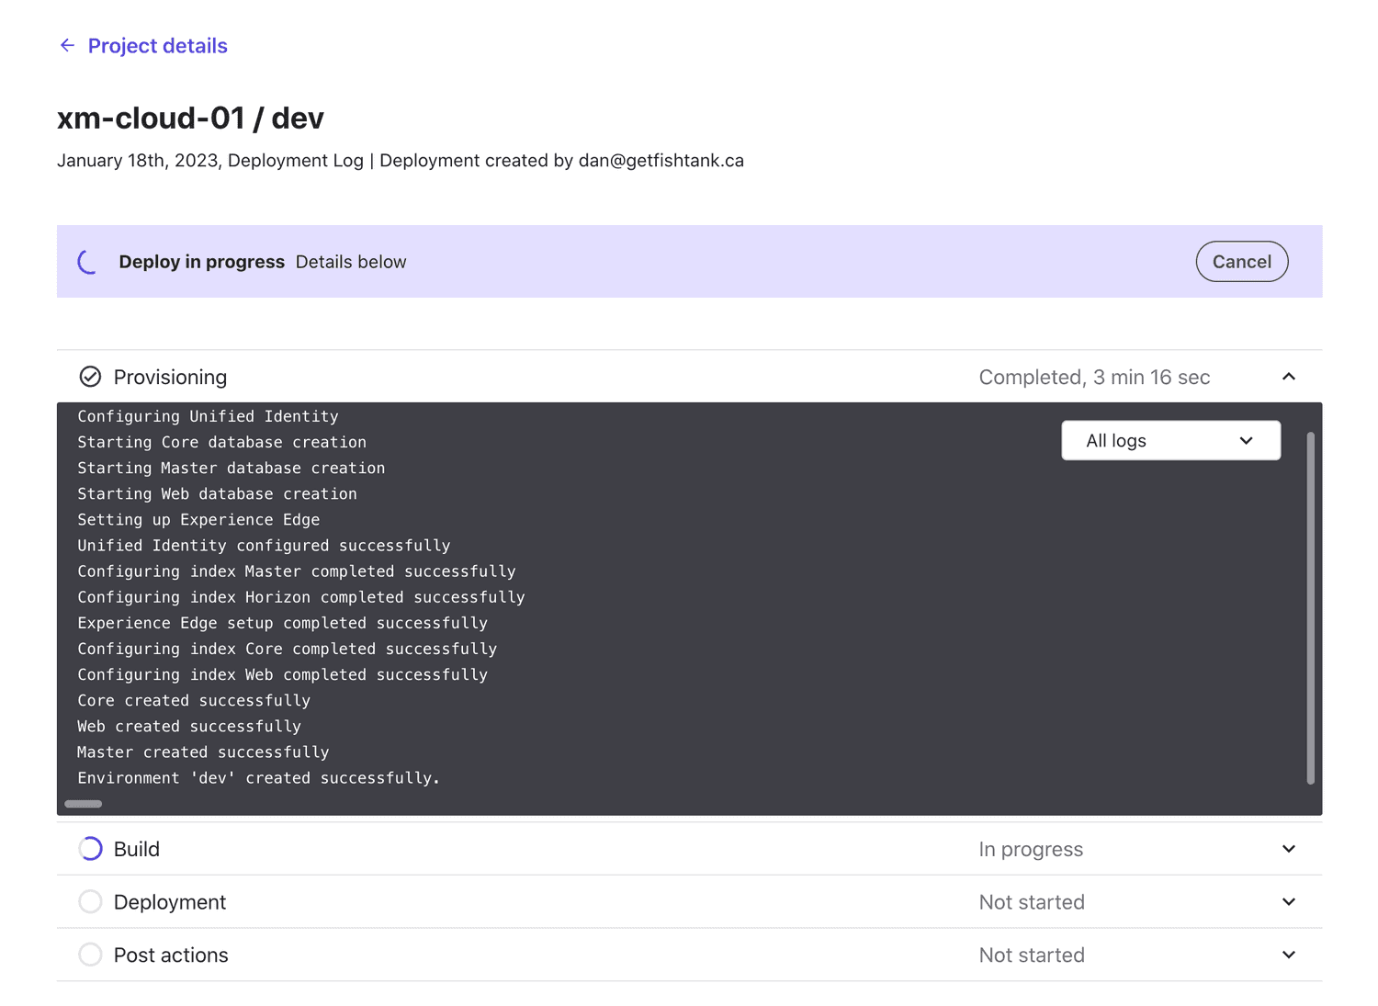Click log line 'Experience Edge setup completed successfully'

pos(282,623)
